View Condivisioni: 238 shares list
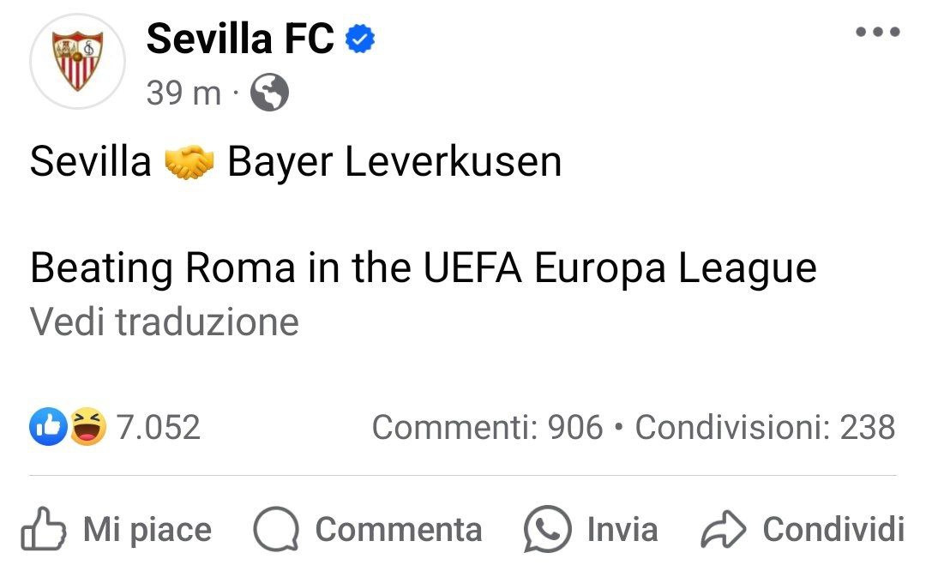This screenshot has height=577, width=926. [x=766, y=427]
